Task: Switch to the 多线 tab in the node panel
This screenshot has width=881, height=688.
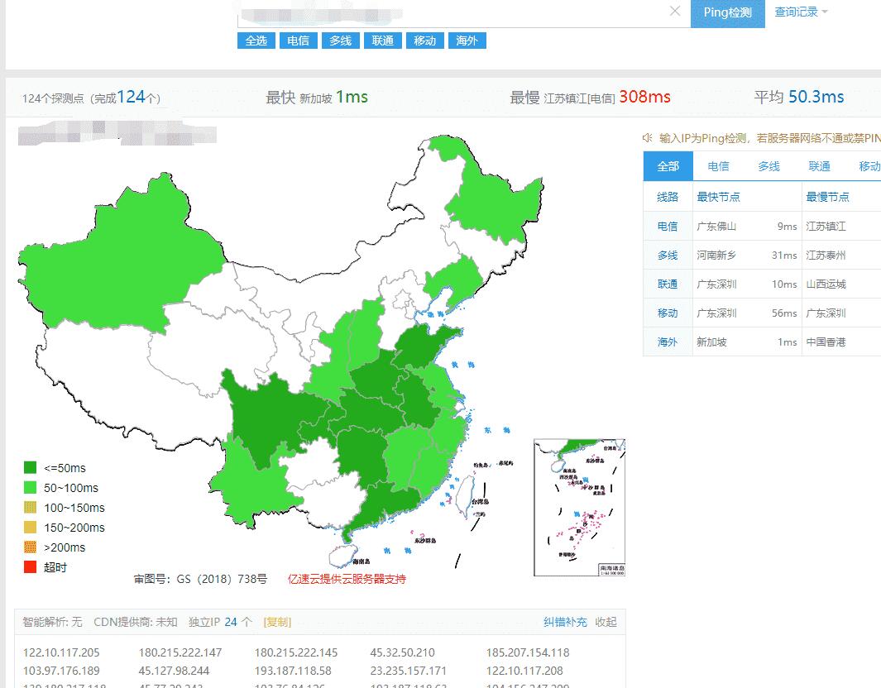Action: tap(768, 166)
